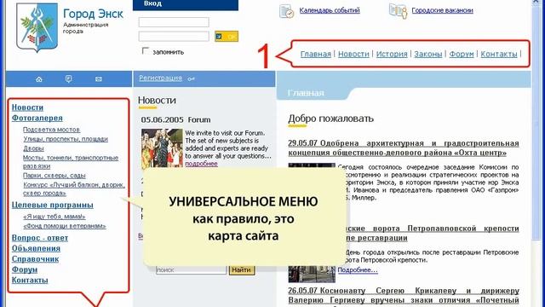Tick the «запомнить» checkbox

pyautogui.click(x=146, y=51)
